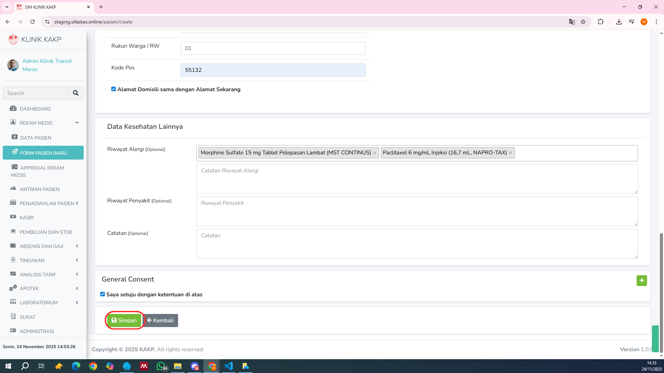
Task: Click the Google Translate icon in address bar
Action: (572, 22)
